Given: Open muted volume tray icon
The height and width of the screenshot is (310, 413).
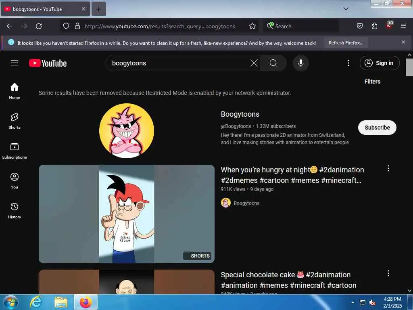Looking at the screenshot, I should (x=372, y=303).
